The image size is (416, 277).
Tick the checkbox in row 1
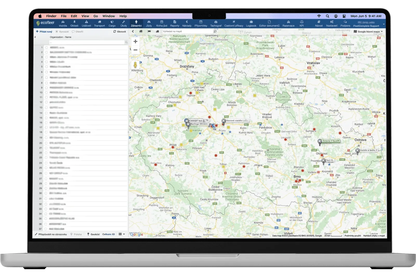[x=47, y=48]
